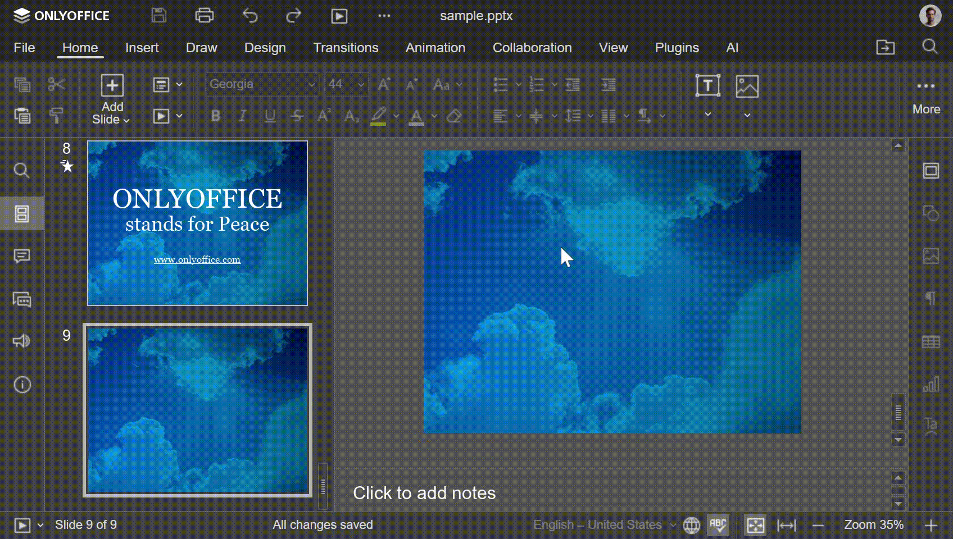Screen dimensions: 953x539
Task: Toggle Underline formatting
Action: coord(270,116)
